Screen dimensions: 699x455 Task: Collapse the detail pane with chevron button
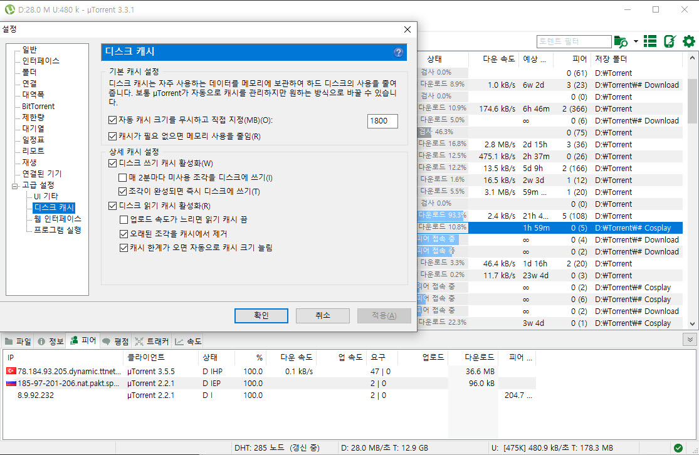[x=690, y=340]
